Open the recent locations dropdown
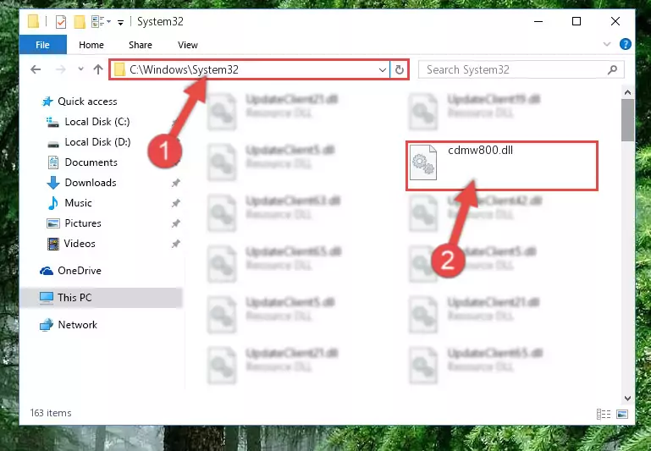 tap(80, 69)
